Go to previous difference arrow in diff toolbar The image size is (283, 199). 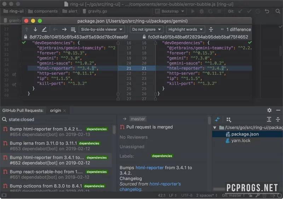27,29
